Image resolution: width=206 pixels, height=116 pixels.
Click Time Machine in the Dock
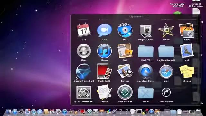click(x=89, y=111)
